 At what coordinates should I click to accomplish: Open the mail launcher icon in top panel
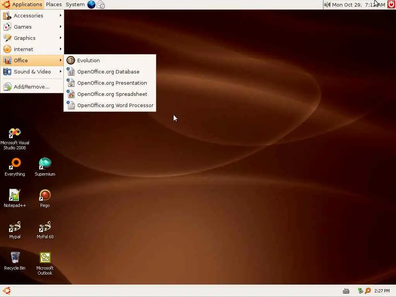(101, 5)
